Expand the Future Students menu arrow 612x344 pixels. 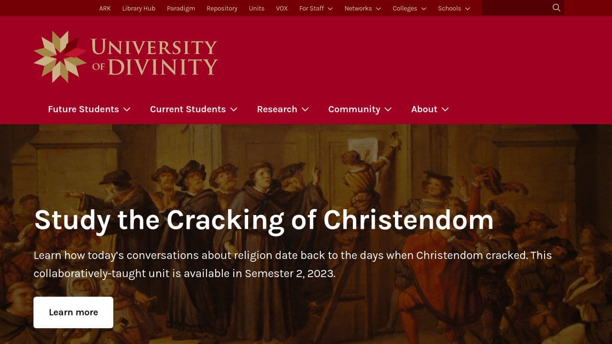click(x=127, y=109)
